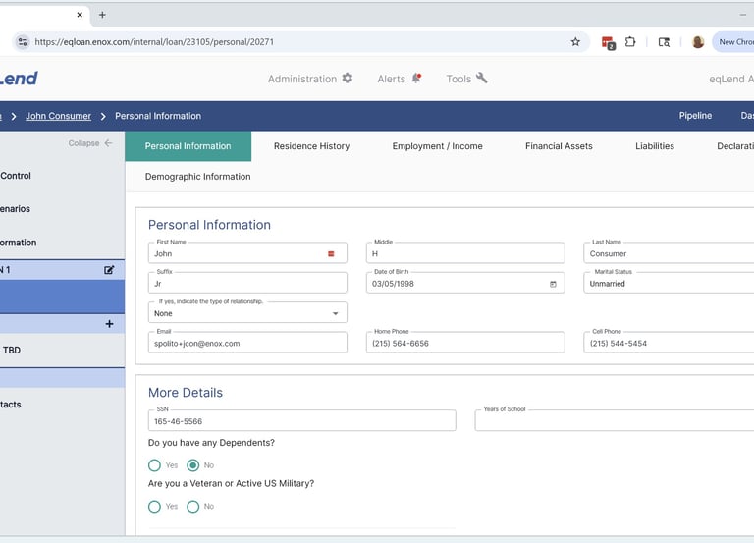Click the breadcrumb chevron before John Consumer
This screenshot has height=543, width=754.
tap(14, 117)
